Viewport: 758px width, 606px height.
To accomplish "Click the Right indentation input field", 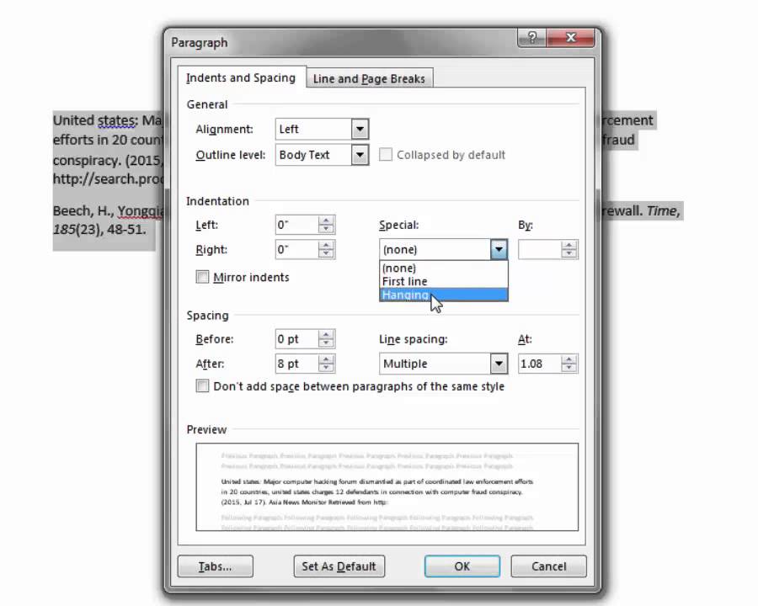I will [x=296, y=249].
